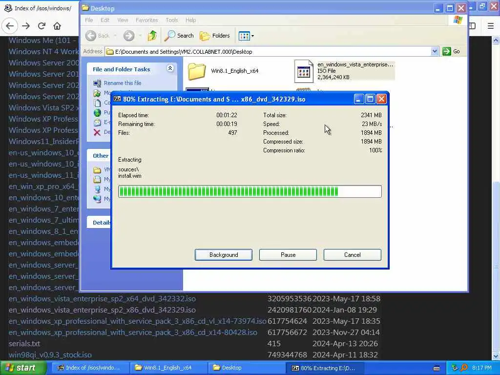Switch to Desktop taskbar item
The height and width of the screenshot is (375, 500).
click(246, 368)
